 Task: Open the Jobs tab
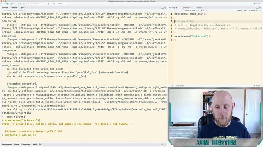point(23,8)
